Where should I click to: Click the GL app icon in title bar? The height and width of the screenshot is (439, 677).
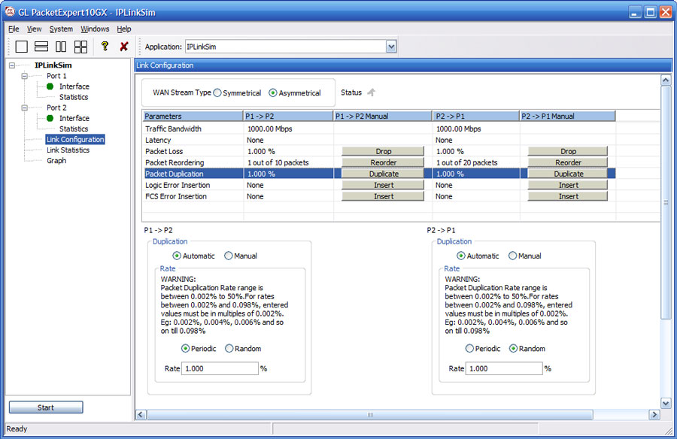pos(10,12)
